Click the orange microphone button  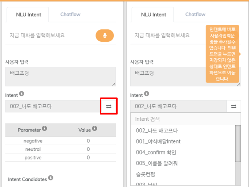coord(105,36)
